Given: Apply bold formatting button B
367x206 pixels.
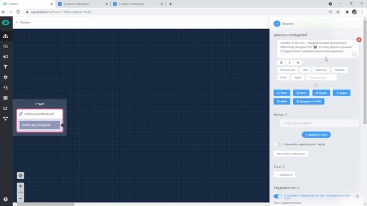Looking at the screenshot, I should click(282, 62).
